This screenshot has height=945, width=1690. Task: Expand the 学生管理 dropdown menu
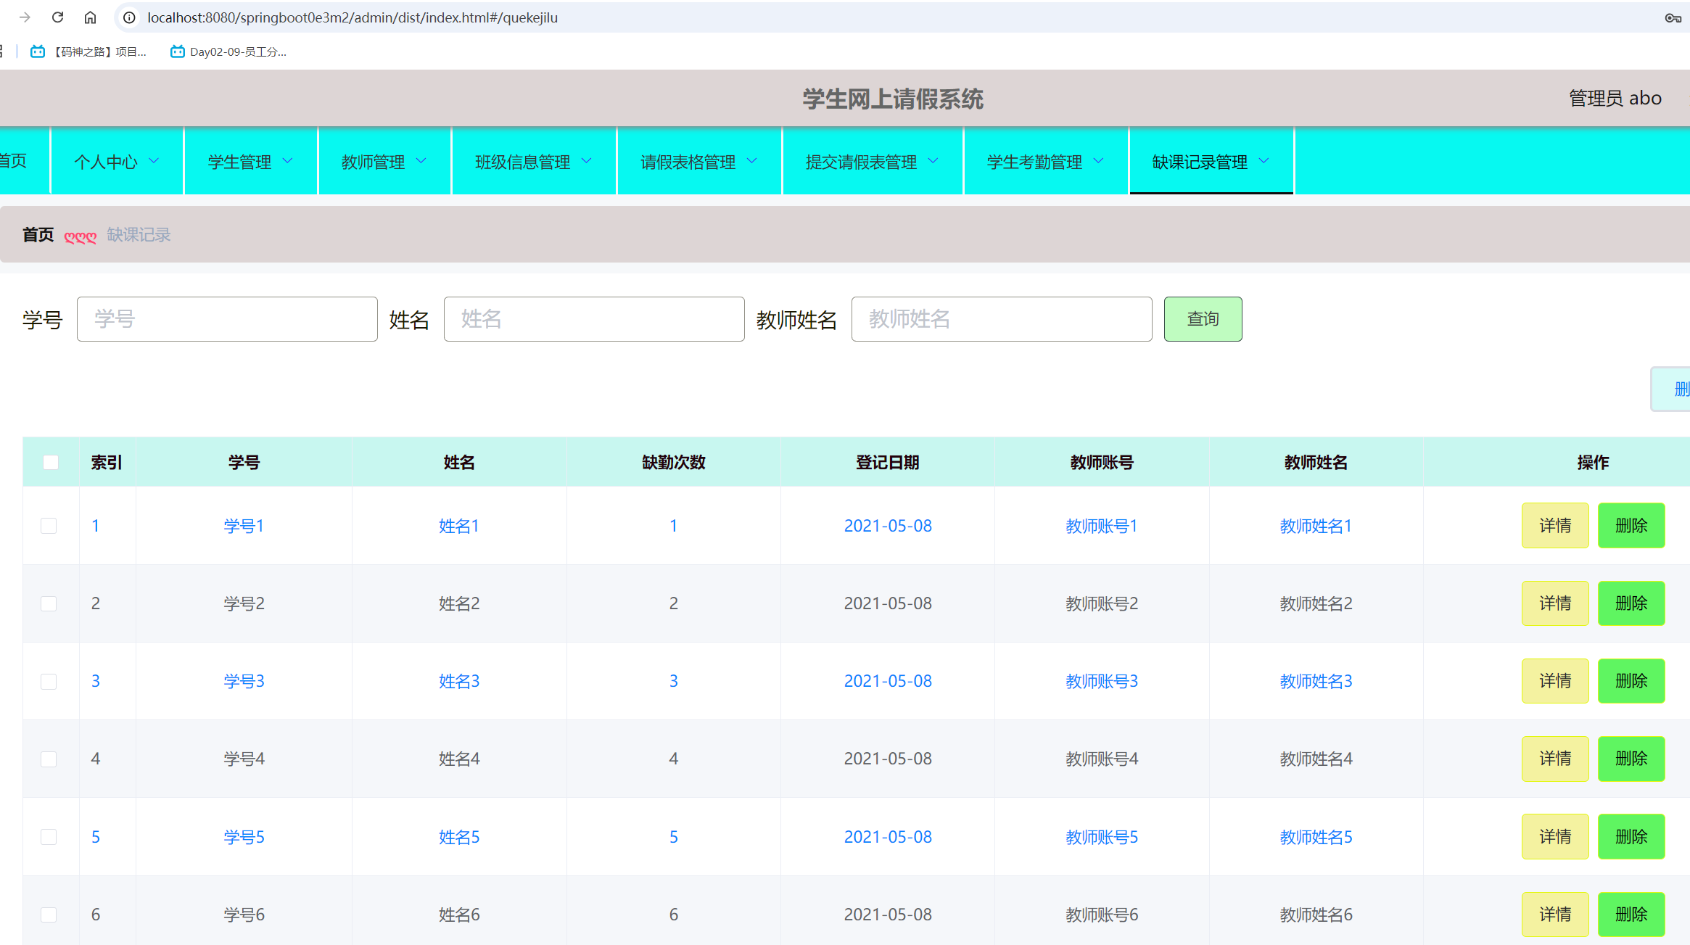(x=250, y=161)
